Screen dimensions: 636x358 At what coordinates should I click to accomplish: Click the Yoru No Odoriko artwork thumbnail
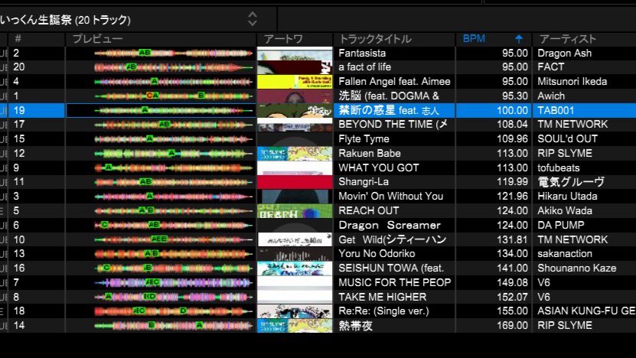point(295,254)
